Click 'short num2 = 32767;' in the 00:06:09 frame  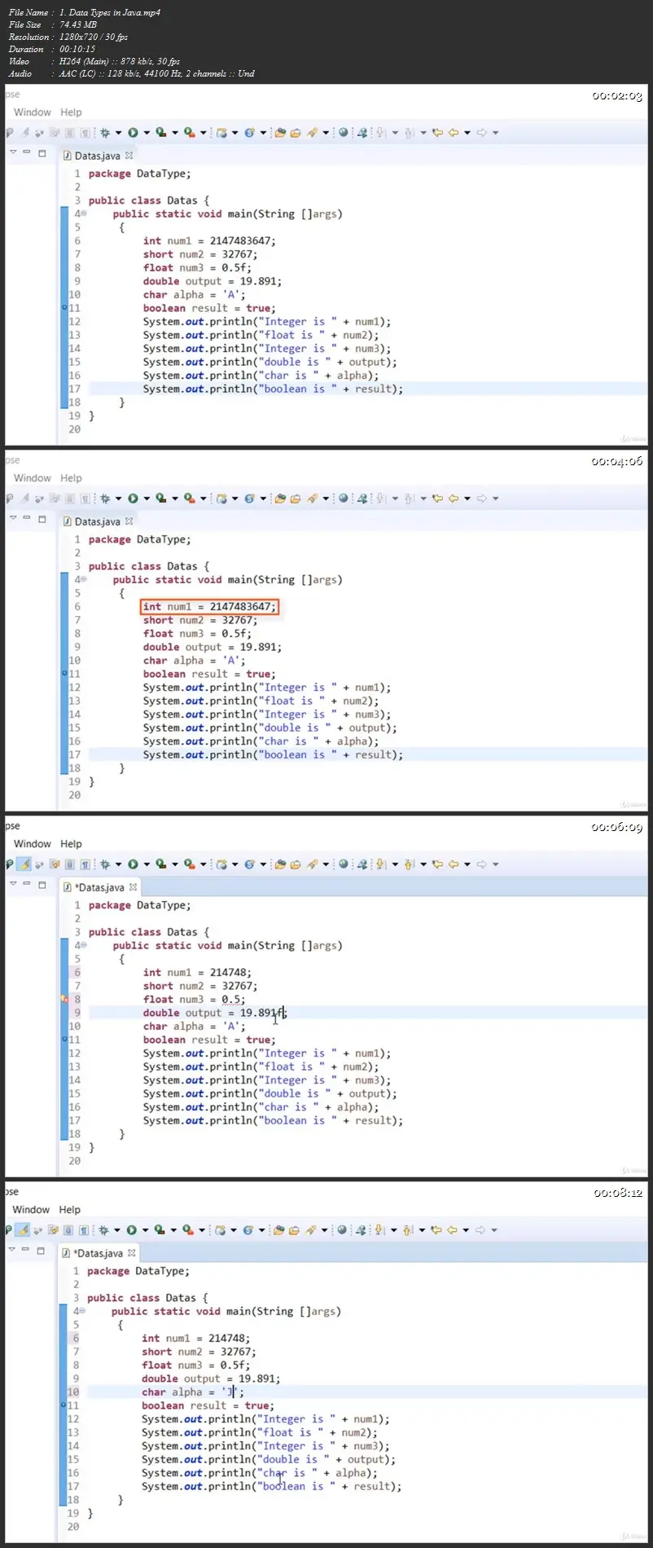pos(200,986)
